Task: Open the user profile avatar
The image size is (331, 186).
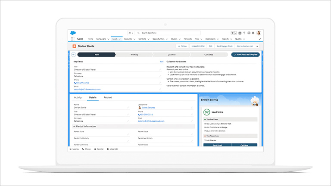Action: pyautogui.click(x=259, y=33)
